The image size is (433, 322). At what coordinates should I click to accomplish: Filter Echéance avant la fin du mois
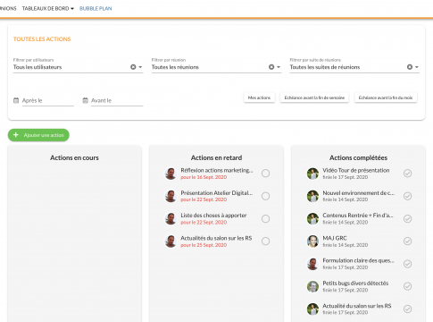[x=386, y=97]
